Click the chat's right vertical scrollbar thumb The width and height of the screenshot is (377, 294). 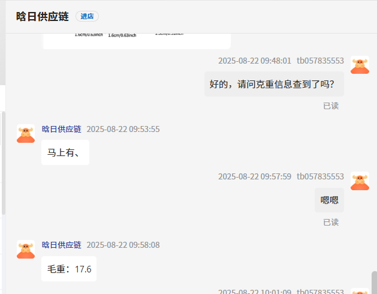pos(374,282)
